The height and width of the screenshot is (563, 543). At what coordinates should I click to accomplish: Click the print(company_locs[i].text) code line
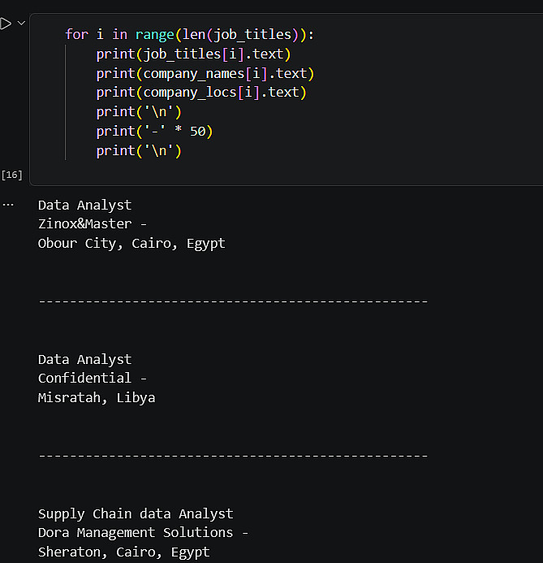pyautogui.click(x=200, y=93)
